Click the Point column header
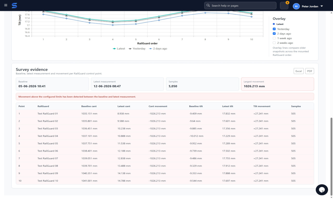Screen dimensions: 333x199 [21, 106]
